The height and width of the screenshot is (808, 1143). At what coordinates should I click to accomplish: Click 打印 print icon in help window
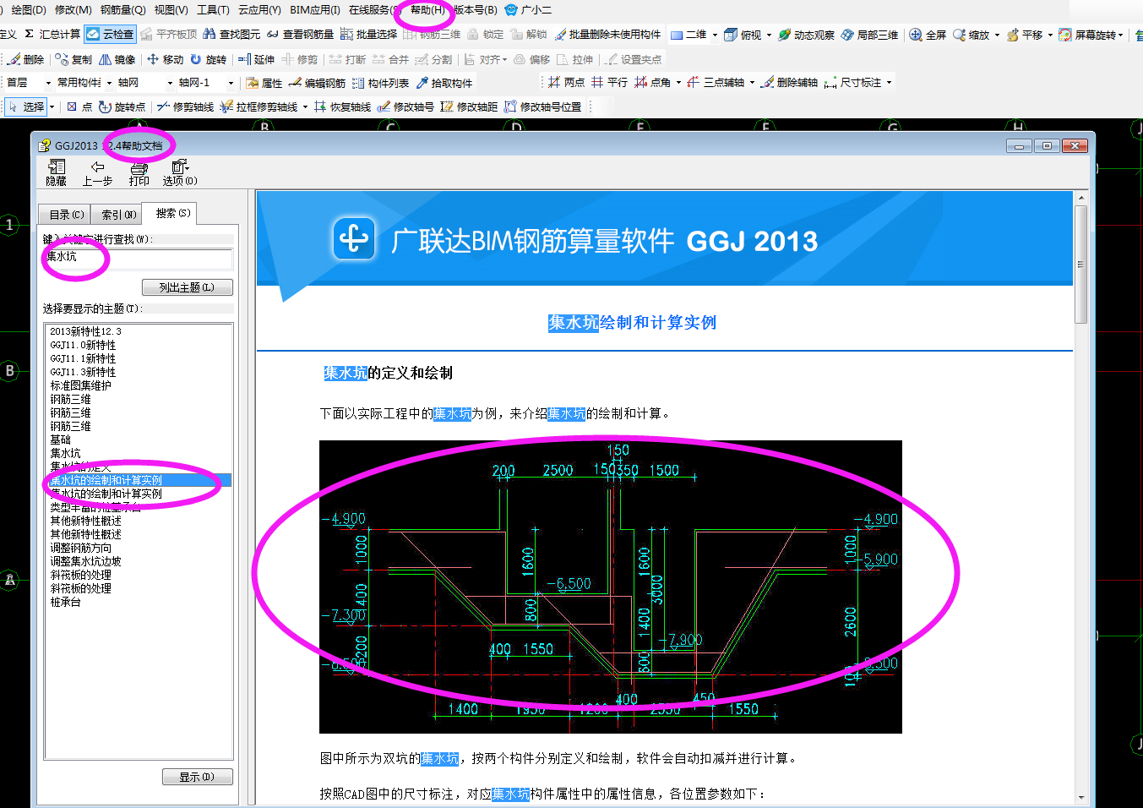(x=139, y=173)
